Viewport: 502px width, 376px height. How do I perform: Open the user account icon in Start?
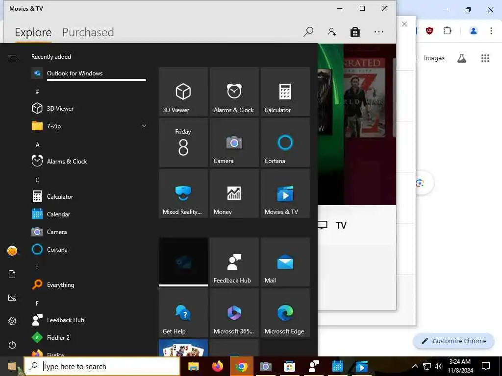(x=12, y=251)
